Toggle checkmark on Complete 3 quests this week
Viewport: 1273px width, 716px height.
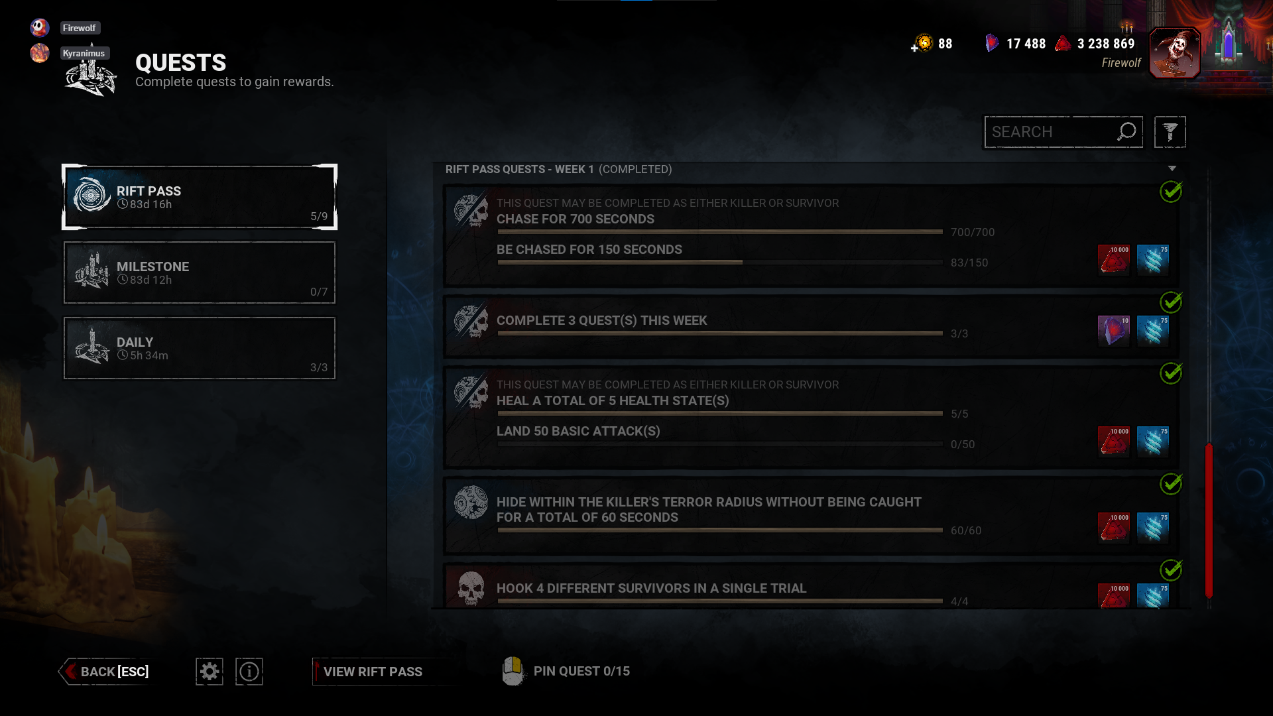(x=1171, y=302)
